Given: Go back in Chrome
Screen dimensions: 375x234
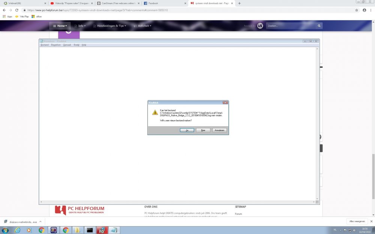Looking at the screenshot, I should click(4, 10).
